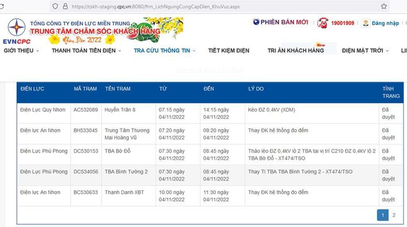The height and width of the screenshot is (227, 407).
Task: Click the Mã trạm column header
Action: click(85, 89)
